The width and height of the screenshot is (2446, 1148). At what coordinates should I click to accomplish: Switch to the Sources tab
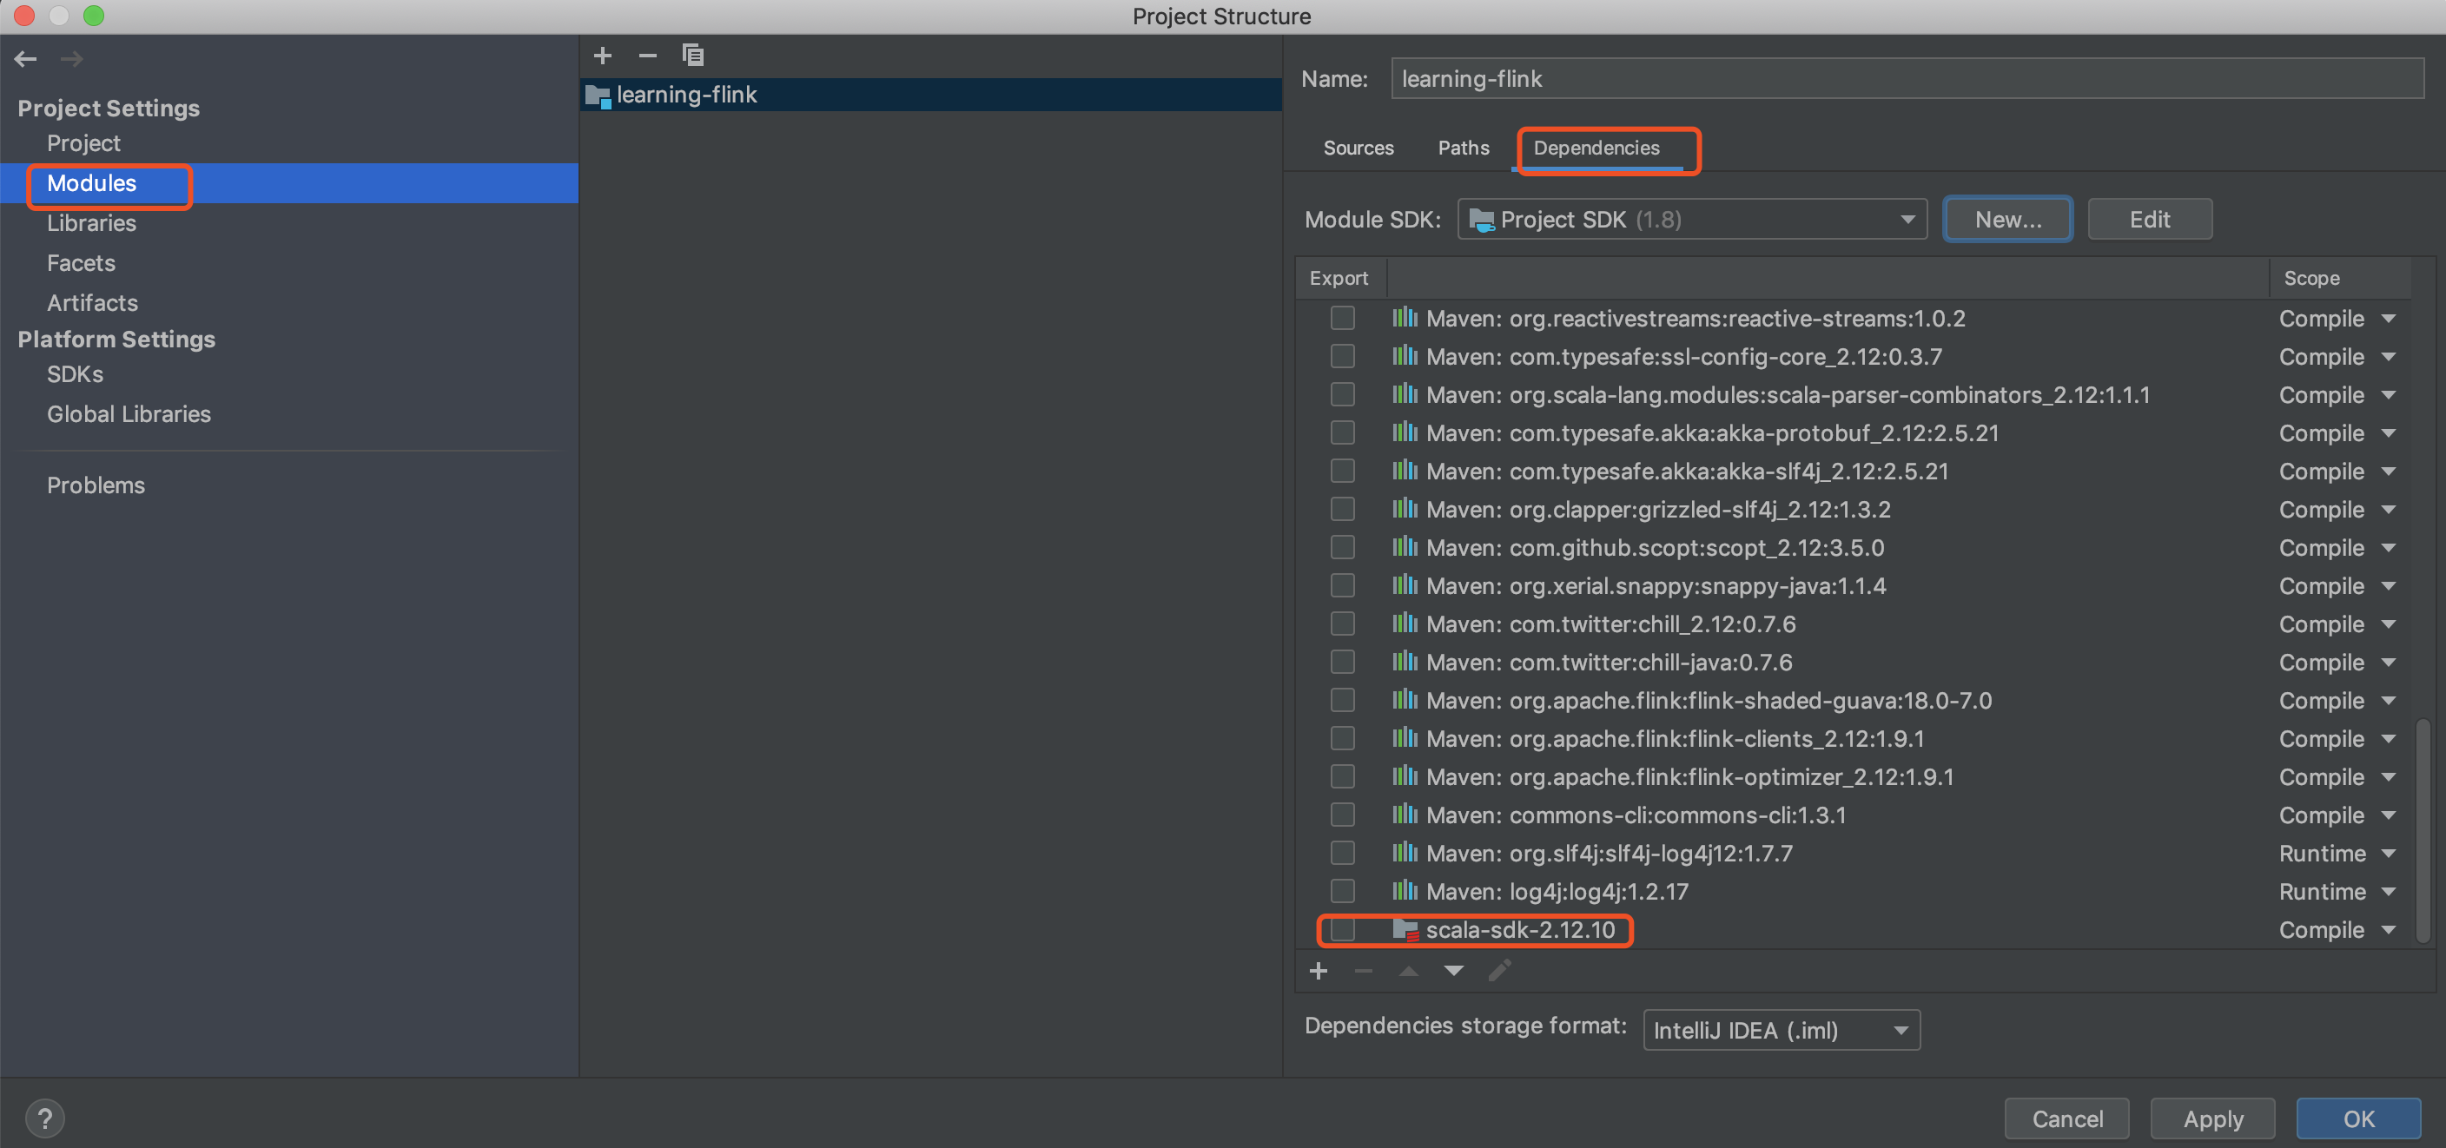[x=1358, y=148]
